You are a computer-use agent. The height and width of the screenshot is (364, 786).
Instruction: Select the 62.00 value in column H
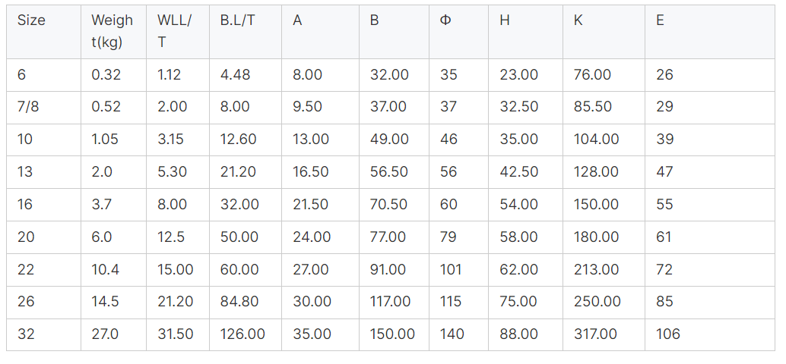[x=519, y=269]
